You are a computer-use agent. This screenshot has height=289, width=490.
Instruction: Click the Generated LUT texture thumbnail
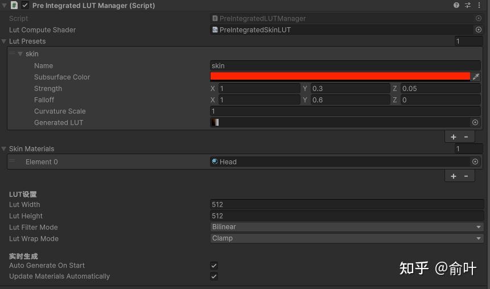pos(215,122)
